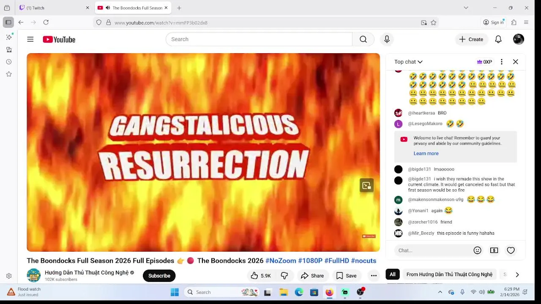This screenshot has height=304, width=541.
Task: Select the All filter chip
Action: tap(393, 274)
